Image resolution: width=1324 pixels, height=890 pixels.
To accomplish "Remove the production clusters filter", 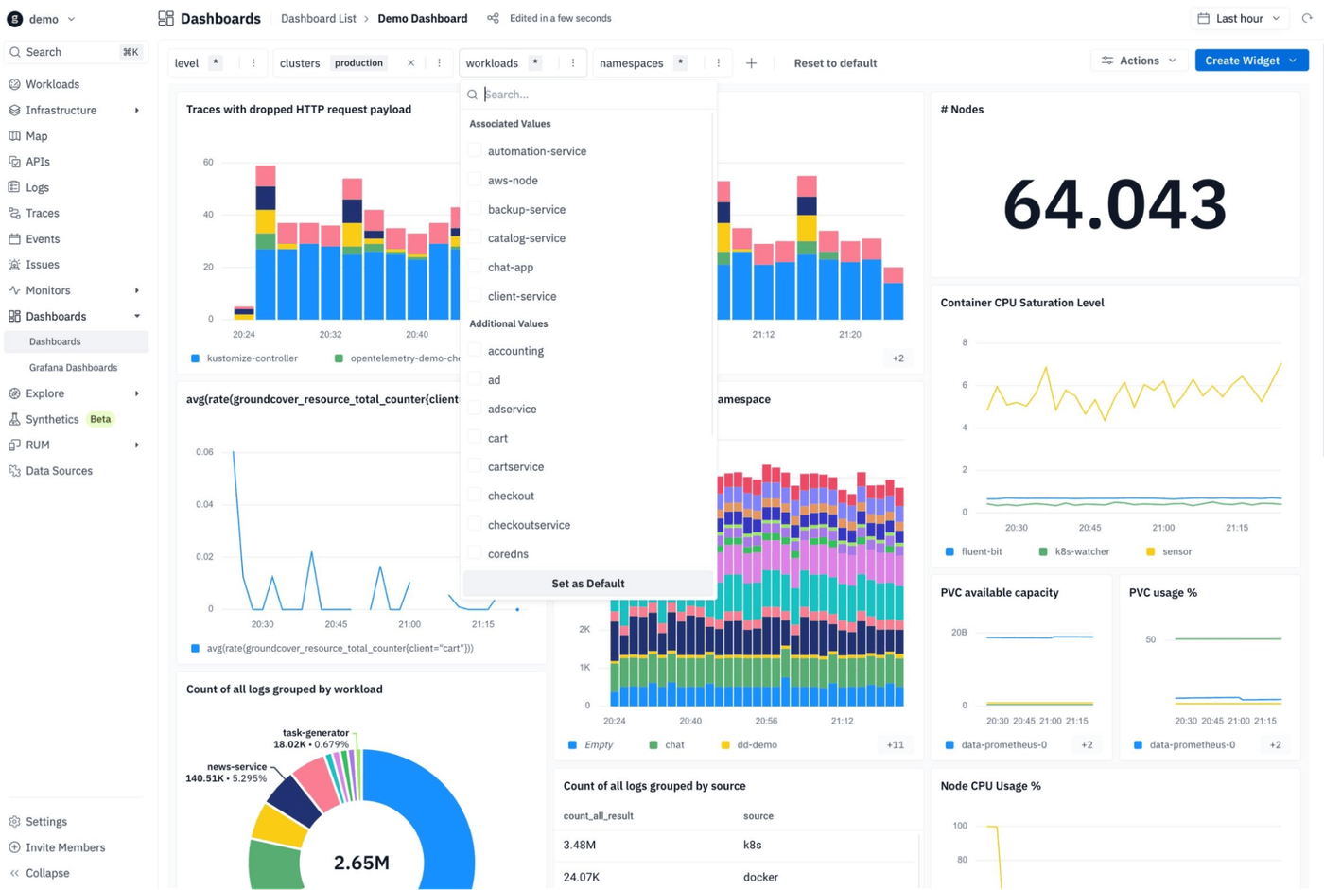I will click(410, 63).
